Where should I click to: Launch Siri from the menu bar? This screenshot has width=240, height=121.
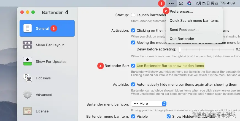(x=189, y=3)
